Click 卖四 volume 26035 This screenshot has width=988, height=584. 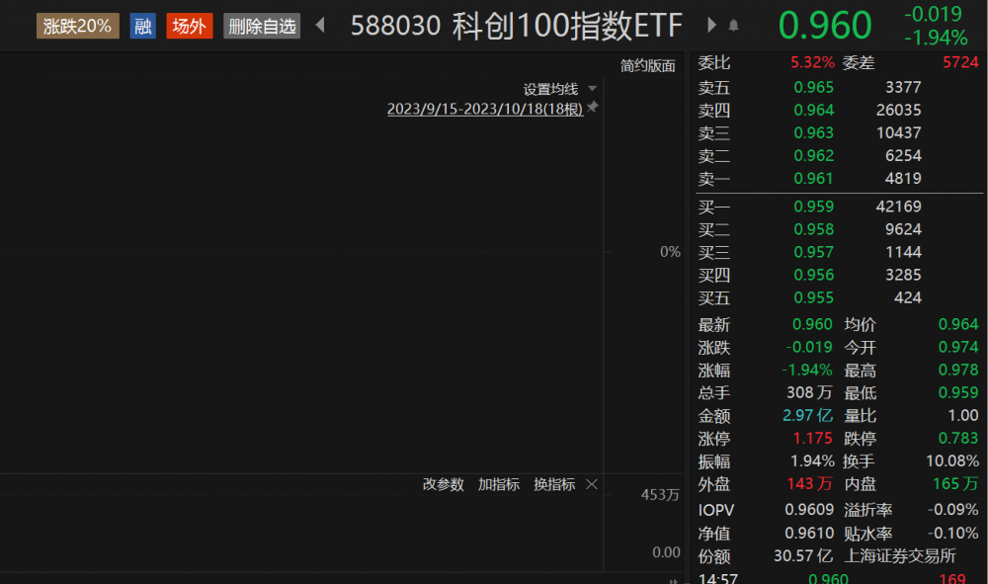[898, 110]
